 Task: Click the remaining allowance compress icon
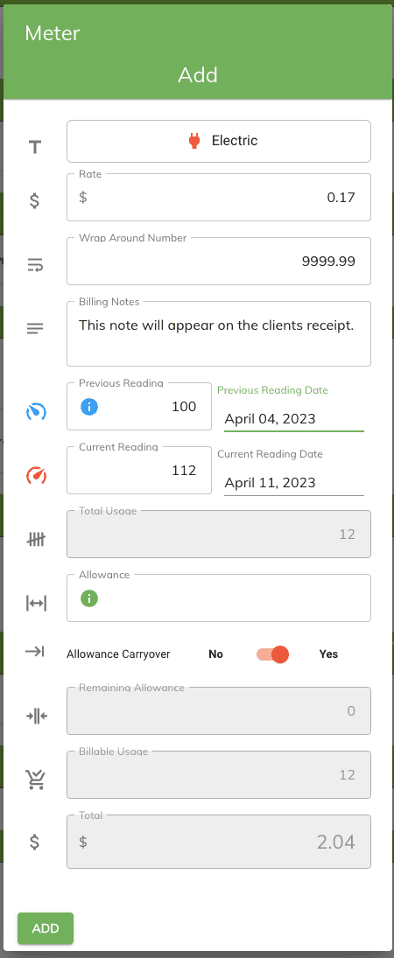[x=36, y=716]
